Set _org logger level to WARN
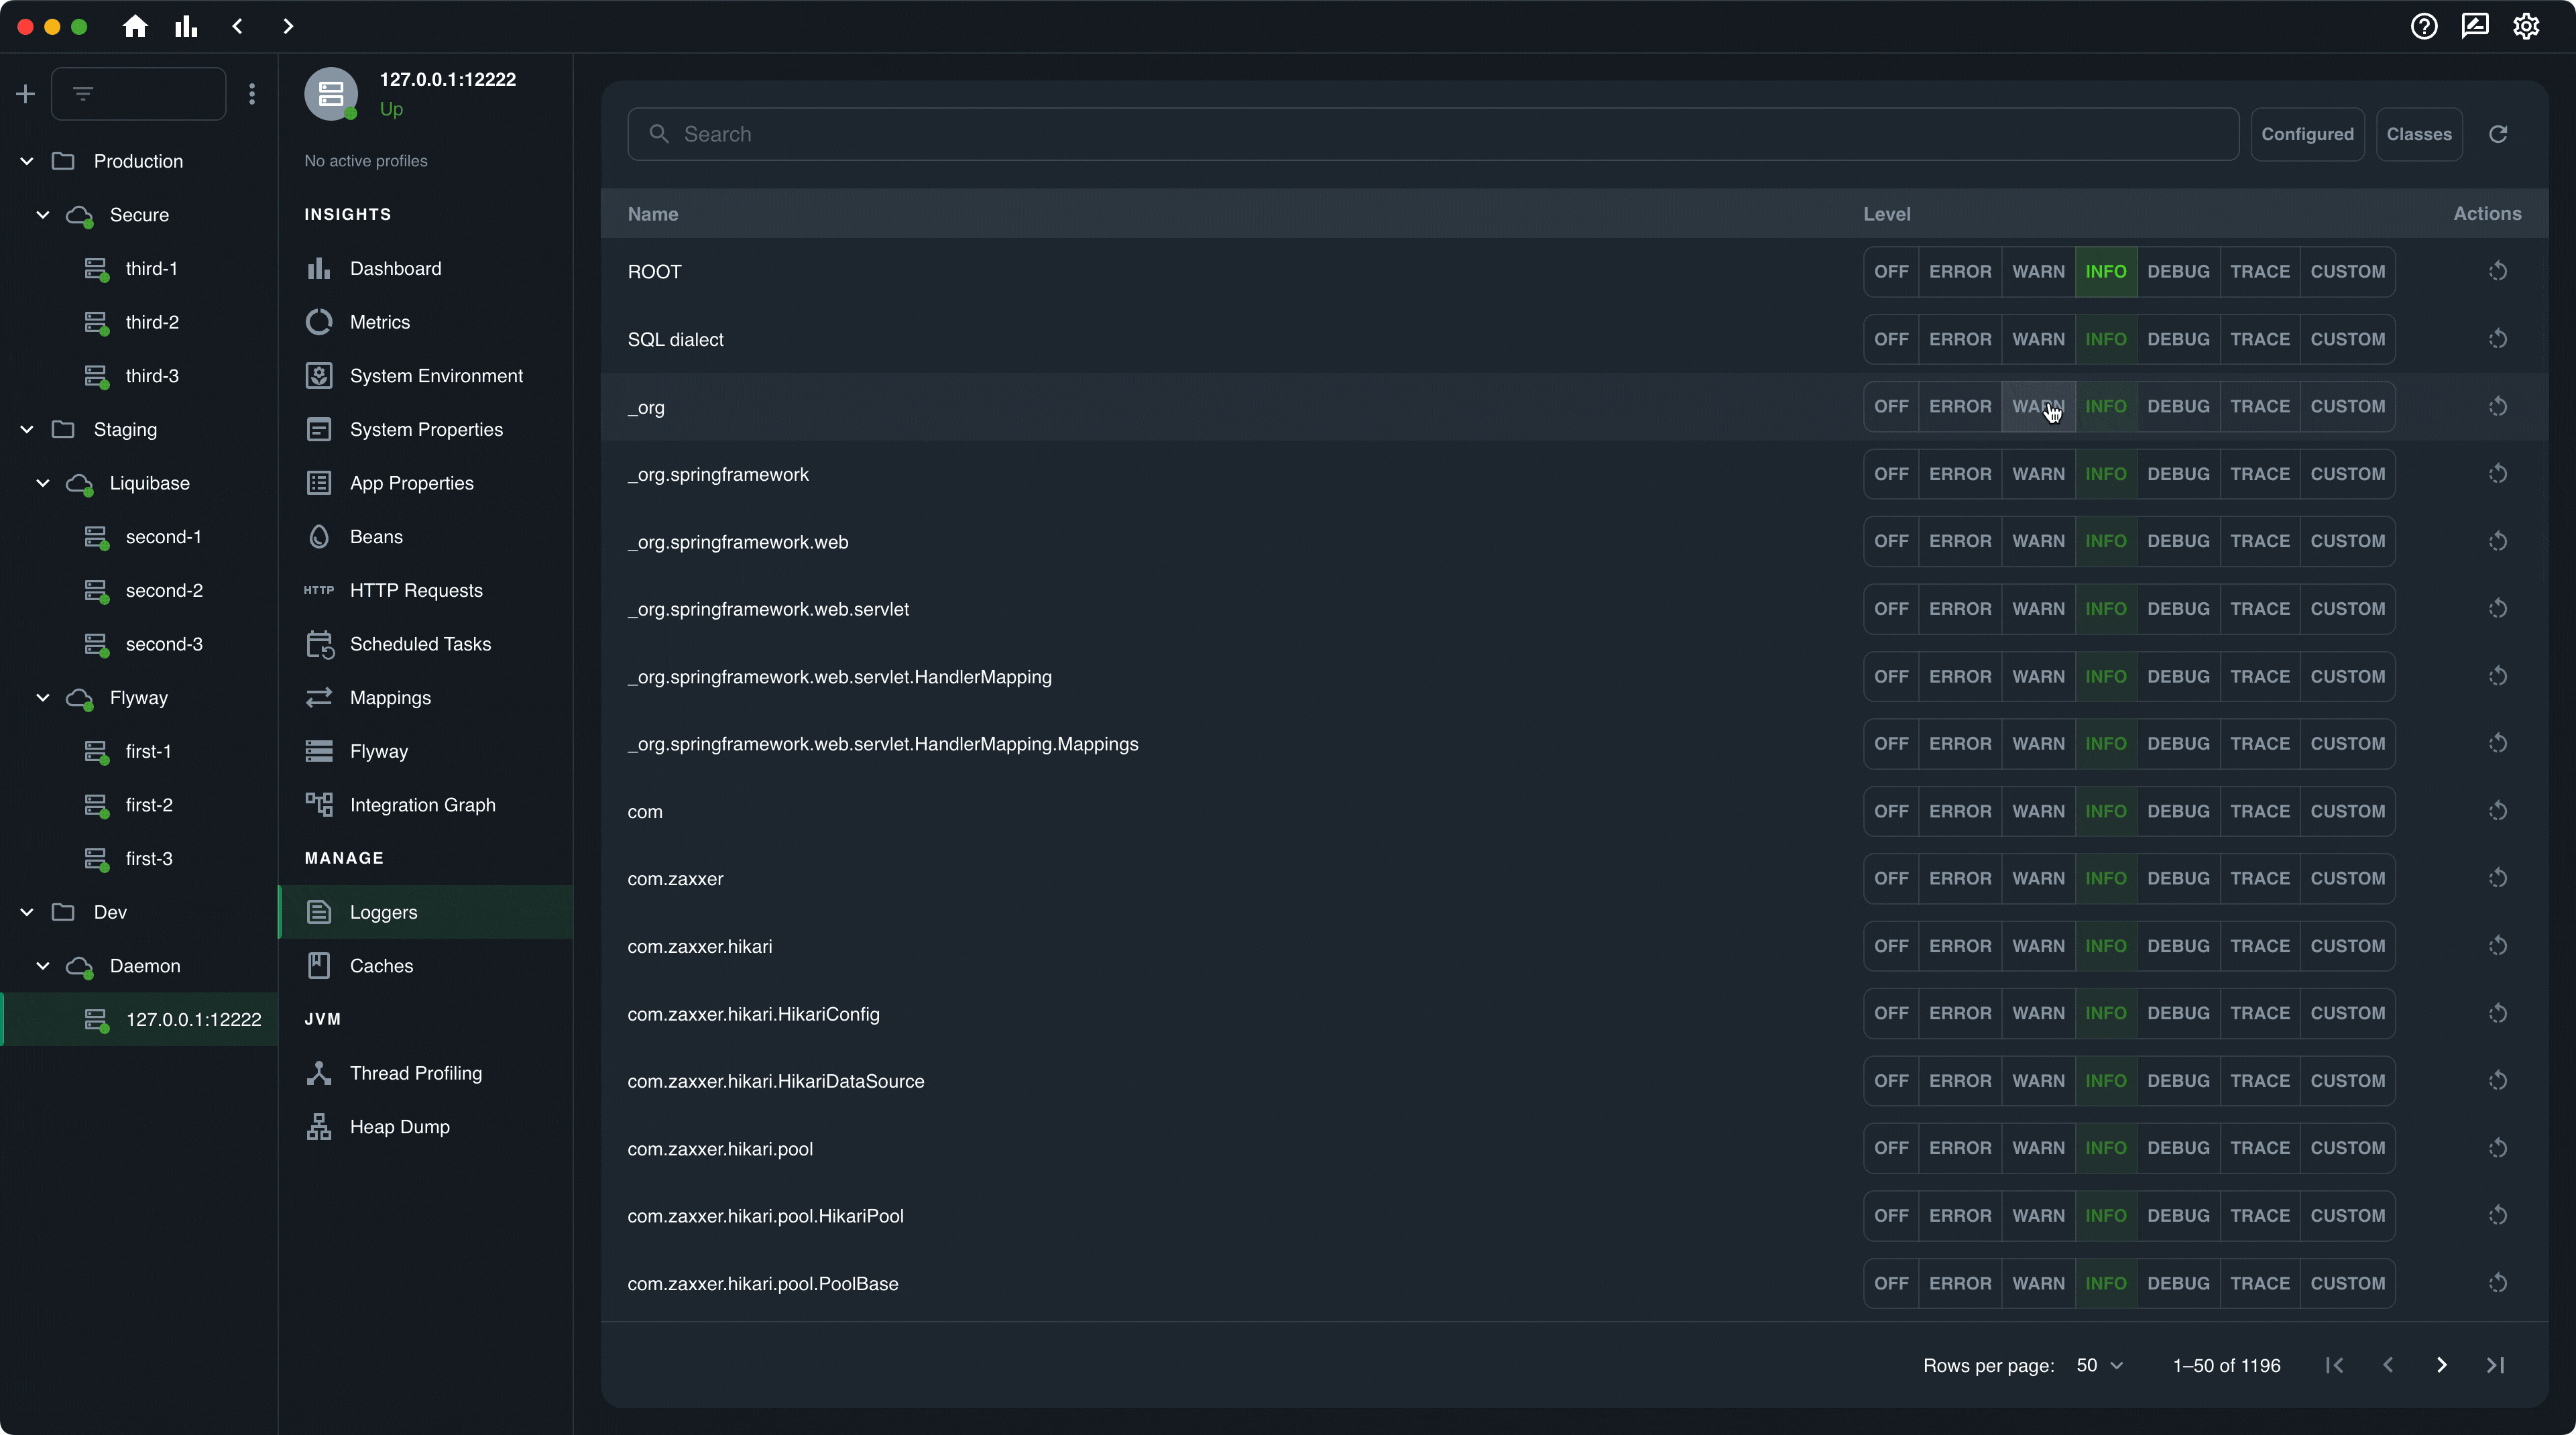This screenshot has height=1435, width=2576. pos(2037,407)
